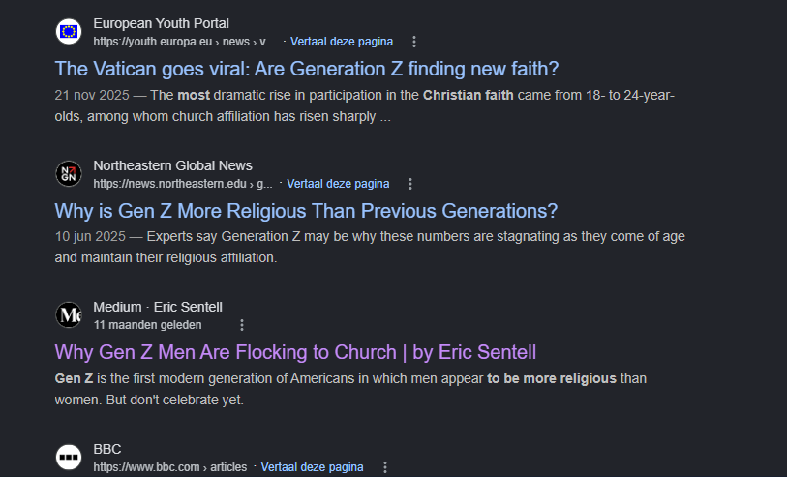The width and height of the screenshot is (787, 477).
Task: Open three-dot menu for Northeastern Global News result
Action: point(410,184)
